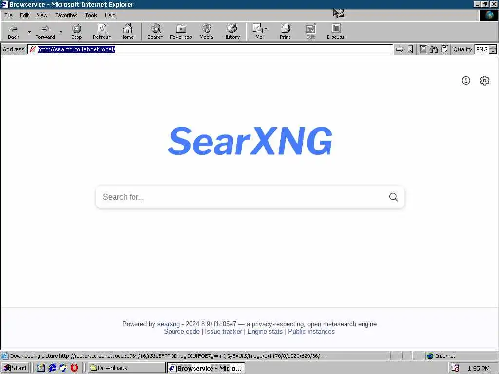Open the Back history dropdown arrow
This screenshot has width=499, height=374.
(29, 32)
